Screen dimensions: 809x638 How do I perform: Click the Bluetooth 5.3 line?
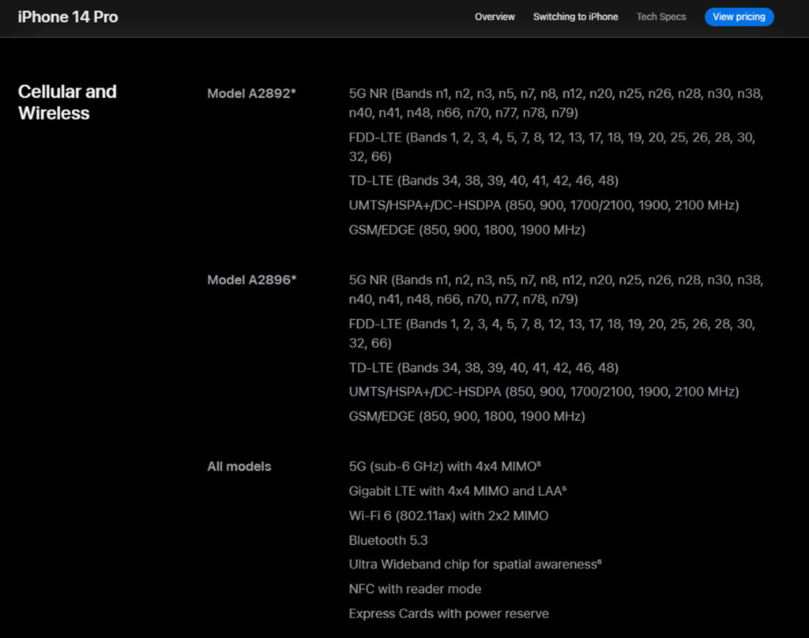click(x=388, y=541)
